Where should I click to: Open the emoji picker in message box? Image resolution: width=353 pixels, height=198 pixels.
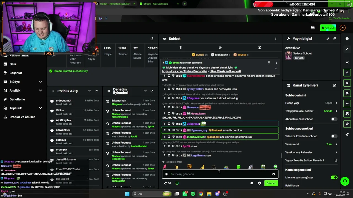click(274, 174)
